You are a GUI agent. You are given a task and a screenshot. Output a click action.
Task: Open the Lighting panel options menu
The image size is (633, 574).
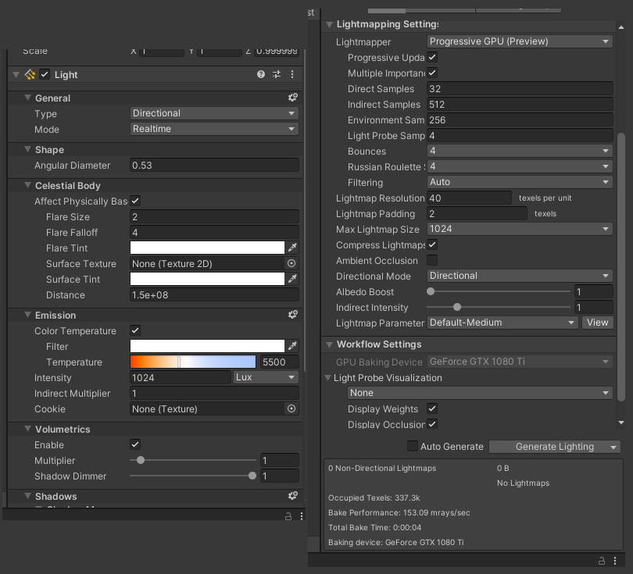[617, 561]
